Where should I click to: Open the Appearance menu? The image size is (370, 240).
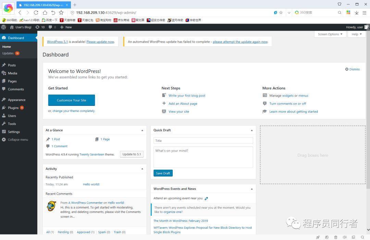click(16, 100)
